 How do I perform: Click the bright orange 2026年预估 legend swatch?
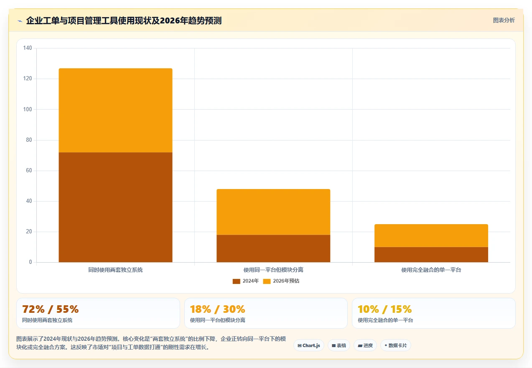267,281
